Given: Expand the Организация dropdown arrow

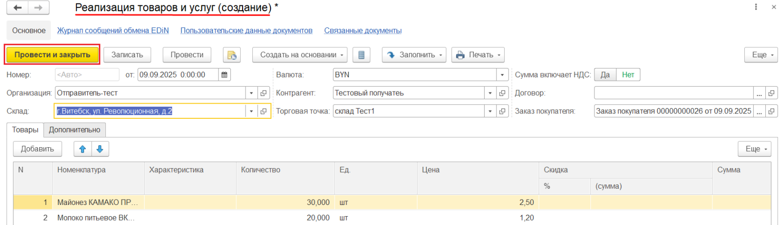Looking at the screenshot, I should [x=251, y=93].
